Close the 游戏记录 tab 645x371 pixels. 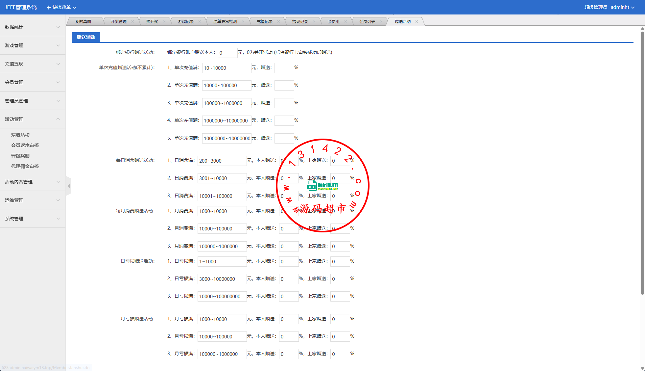click(200, 22)
